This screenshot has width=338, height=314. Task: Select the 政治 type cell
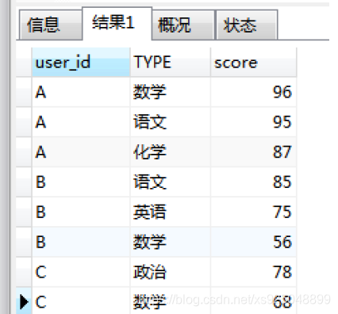[x=171, y=272]
